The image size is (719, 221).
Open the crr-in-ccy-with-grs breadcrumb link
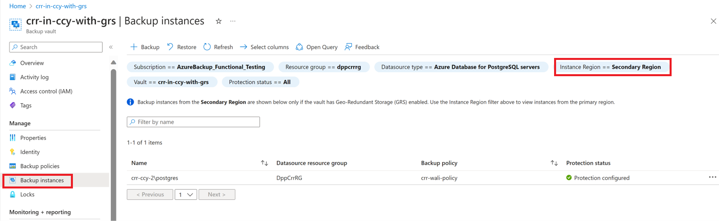point(61,6)
